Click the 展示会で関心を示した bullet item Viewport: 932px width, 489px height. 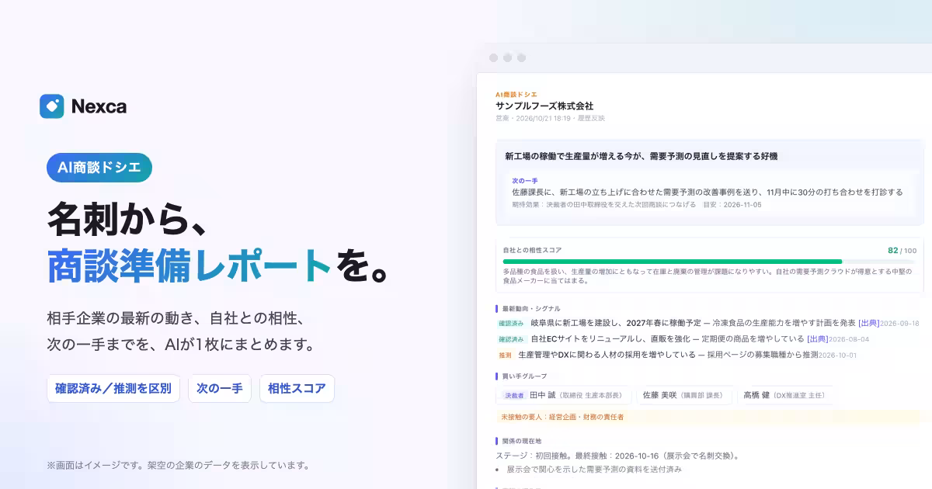pos(594,470)
